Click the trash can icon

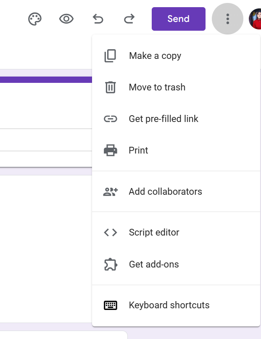(x=110, y=87)
